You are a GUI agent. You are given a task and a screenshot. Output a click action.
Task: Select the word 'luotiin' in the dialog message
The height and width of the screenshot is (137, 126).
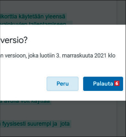pos(47,56)
